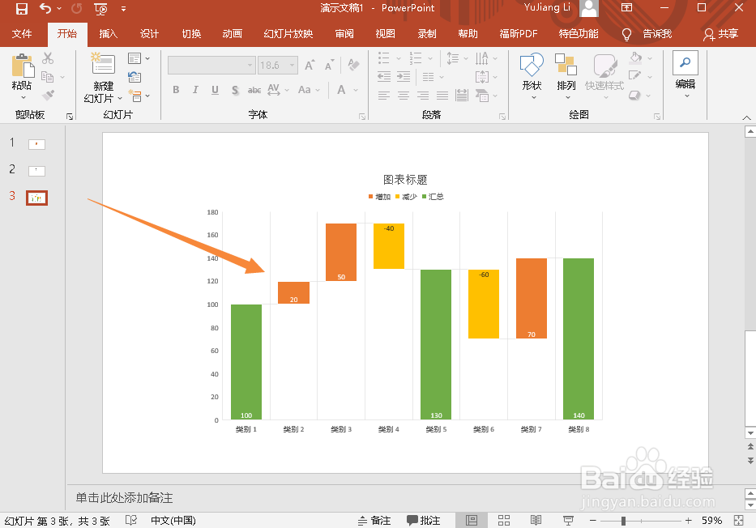Expand the Paste options arrow
Screen dimensions: 756x528
tap(23, 98)
